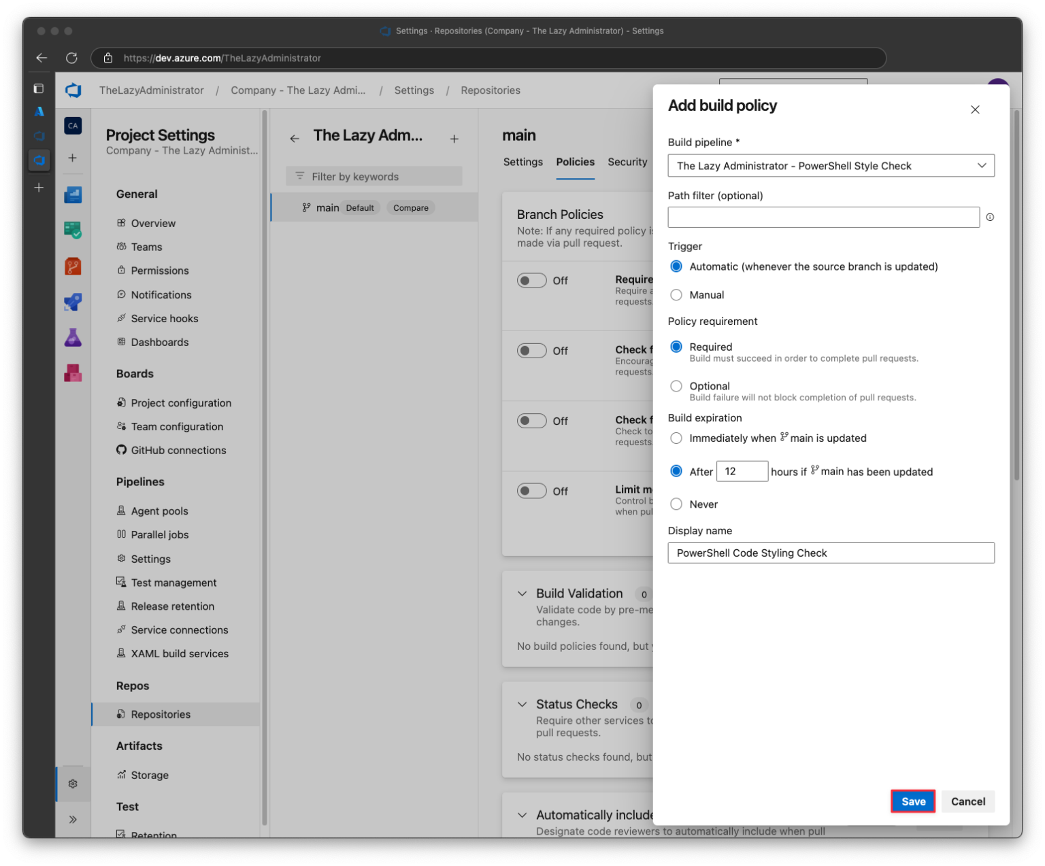This screenshot has height=866, width=1045.
Task: Click the browser back arrow
Action: click(42, 58)
